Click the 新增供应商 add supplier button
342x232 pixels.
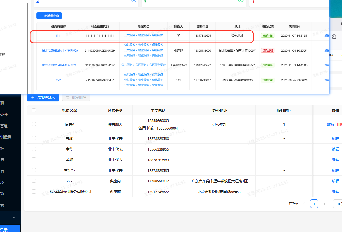(x=49, y=16)
